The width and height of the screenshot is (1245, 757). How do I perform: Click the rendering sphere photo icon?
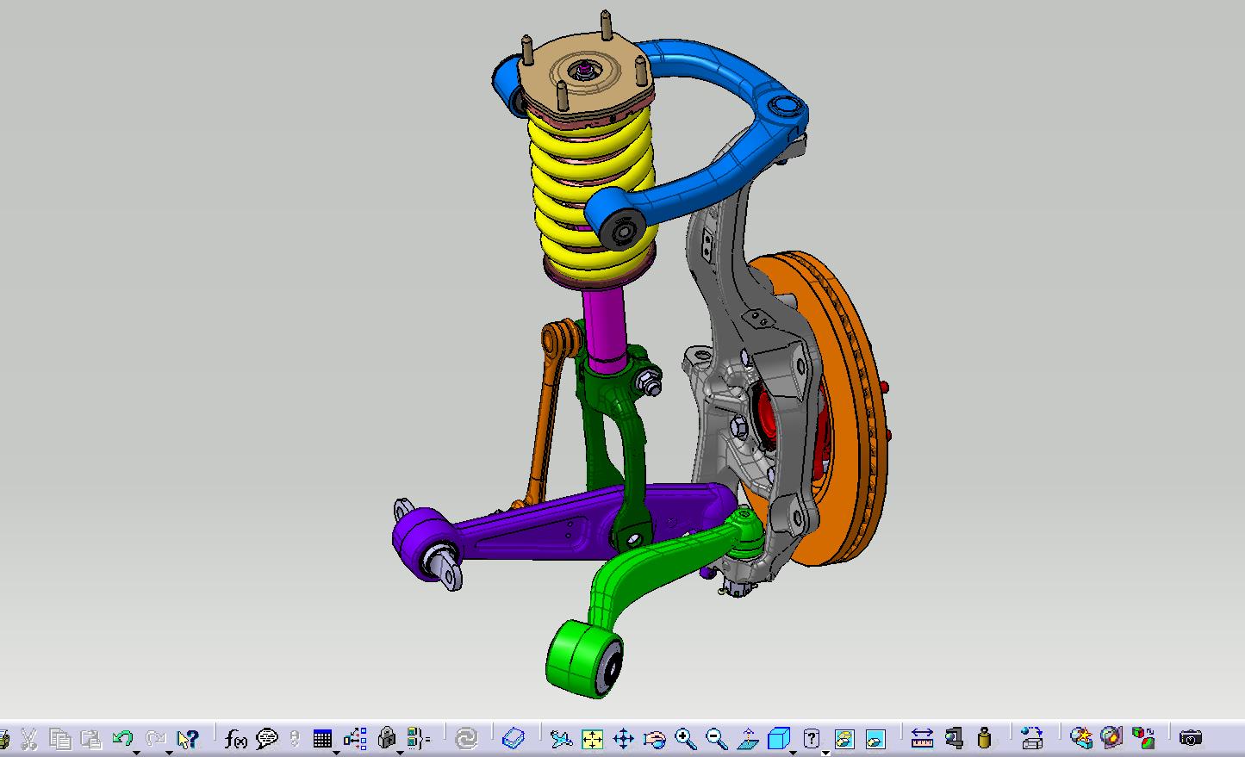click(1111, 738)
